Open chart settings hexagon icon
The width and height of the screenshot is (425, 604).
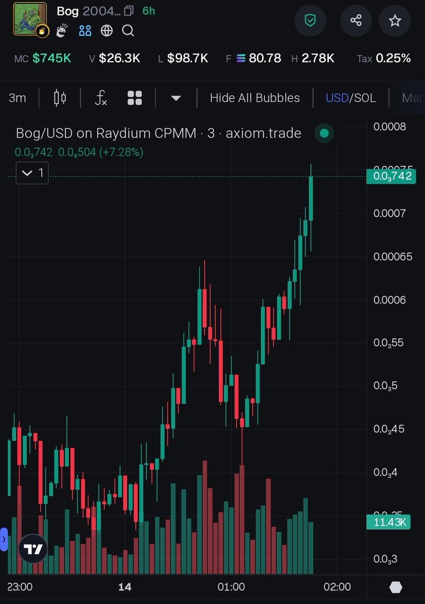[x=396, y=587]
